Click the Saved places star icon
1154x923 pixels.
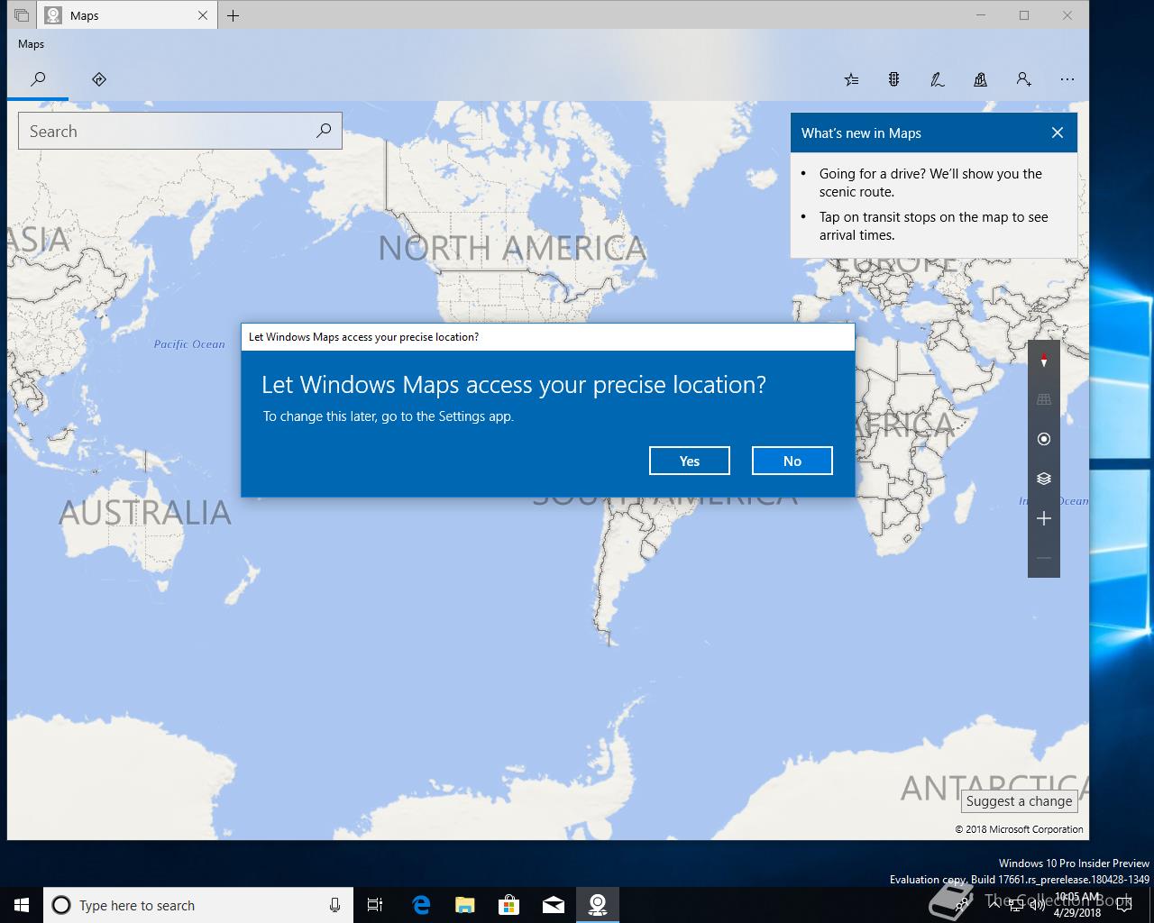[x=851, y=79]
